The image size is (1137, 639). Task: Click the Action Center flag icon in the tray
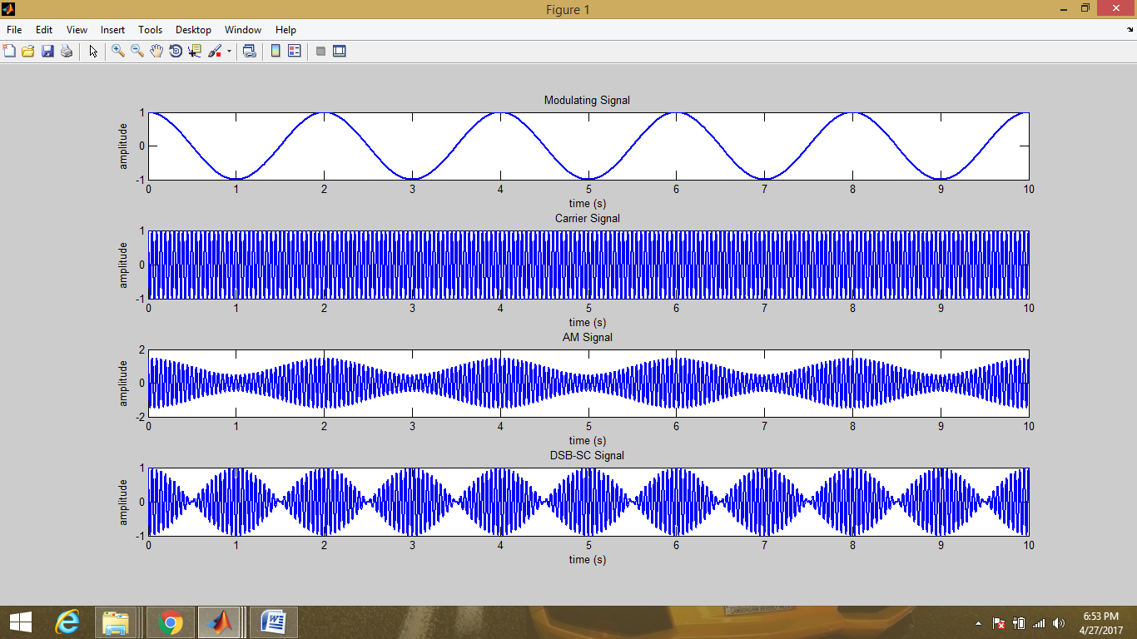(x=998, y=623)
